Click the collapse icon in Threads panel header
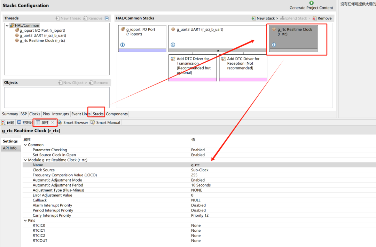Viewport: 376px width, 247px height. pyautogui.click(x=107, y=18)
